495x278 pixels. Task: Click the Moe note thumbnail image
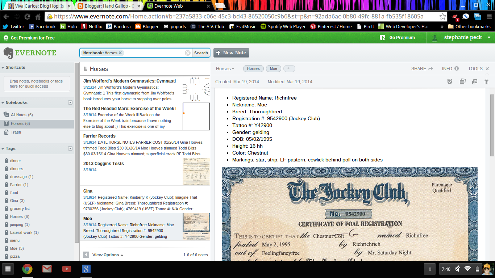(x=196, y=227)
